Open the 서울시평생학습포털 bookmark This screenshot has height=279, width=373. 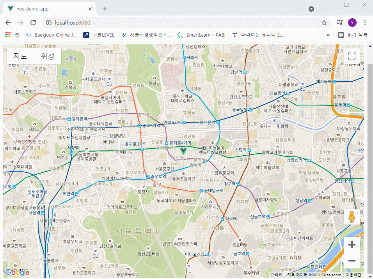146,35
